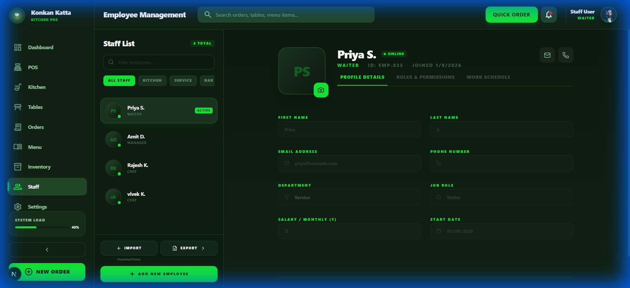
Task: Click the search magnifier icon in top bar
Action: coord(208,15)
